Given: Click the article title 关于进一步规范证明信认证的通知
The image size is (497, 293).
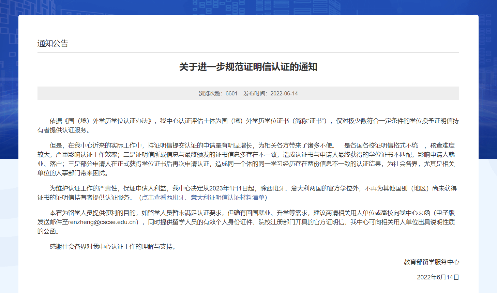Looking at the screenshot, I should [248, 67].
